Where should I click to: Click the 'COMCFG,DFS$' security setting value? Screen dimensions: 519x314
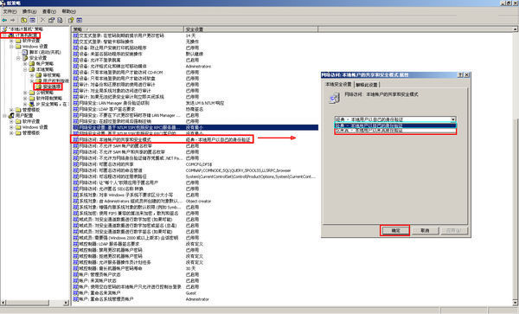[199, 164]
